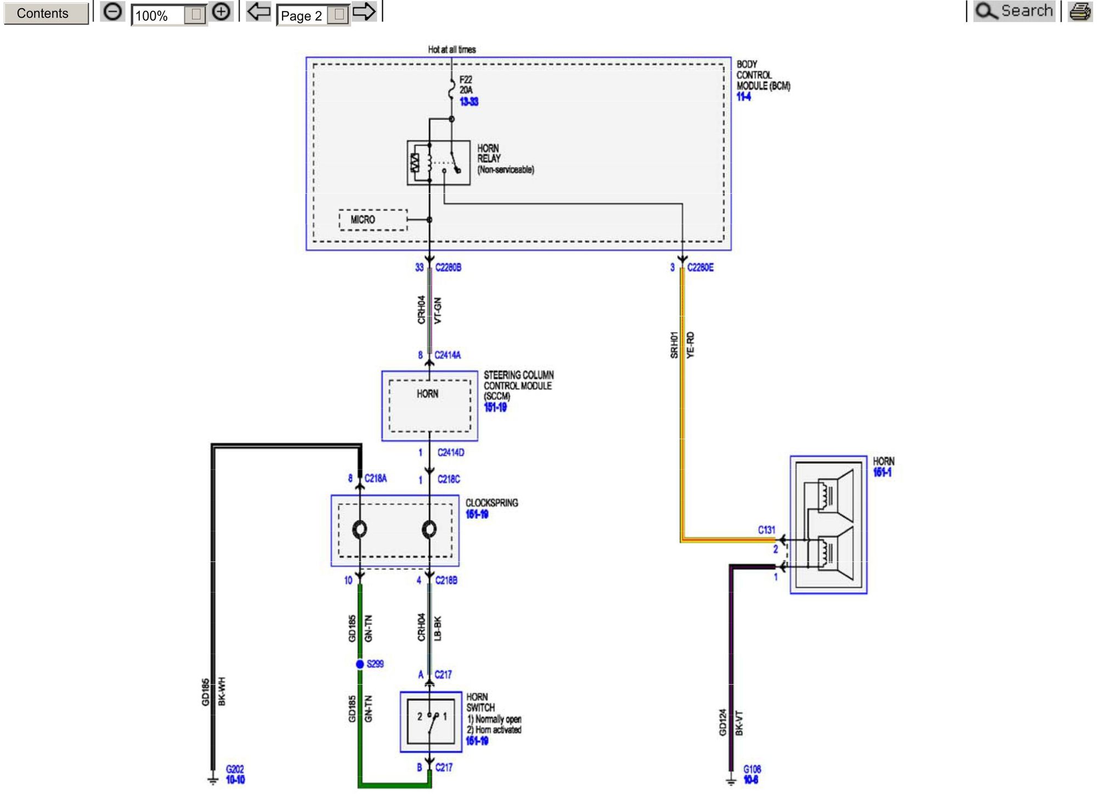Follow the 151-19 link under SCCM label
The image size is (1097, 800).
(495, 407)
